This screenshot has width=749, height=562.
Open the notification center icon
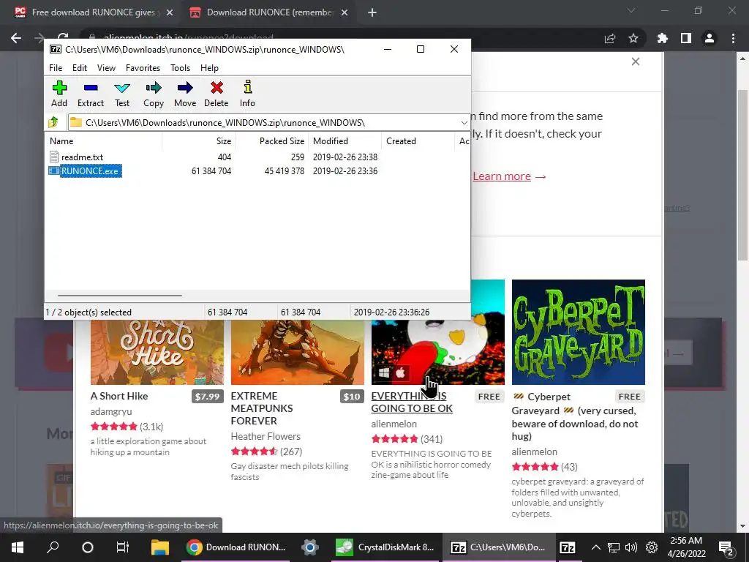pos(726,547)
